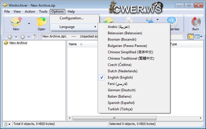
Task: Click horizontal scrollbar right arrow
Action: click(201, 118)
